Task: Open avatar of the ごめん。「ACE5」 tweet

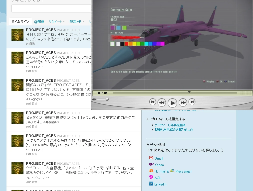Action: point(17,58)
